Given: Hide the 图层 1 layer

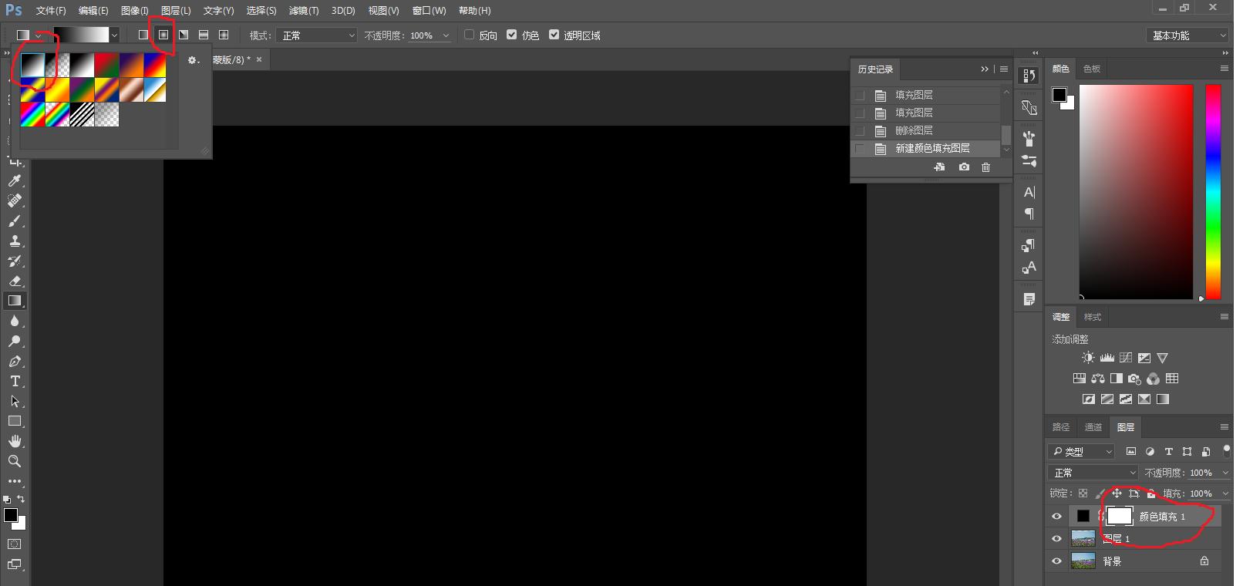Looking at the screenshot, I should pos(1057,539).
